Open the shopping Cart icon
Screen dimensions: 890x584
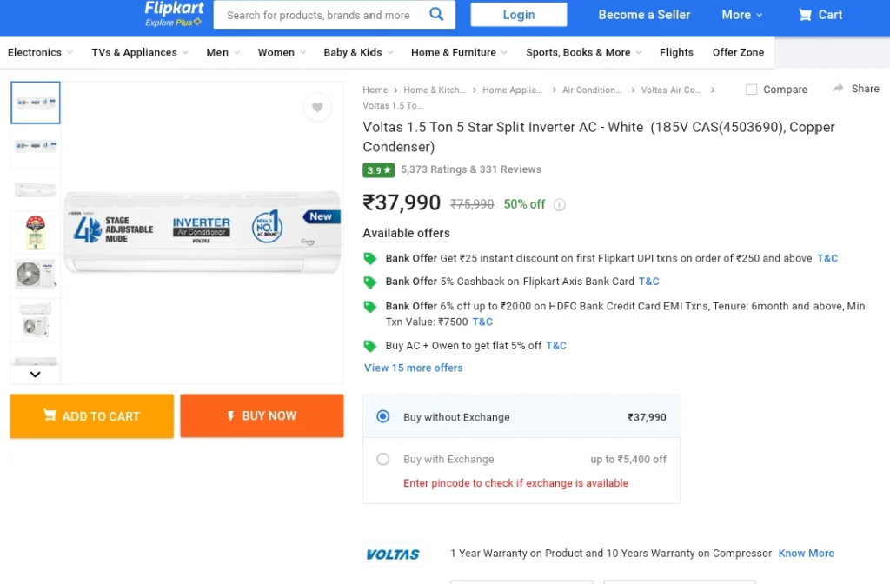pos(804,15)
